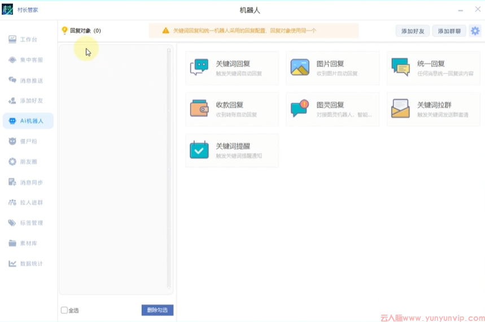Viewport: 485px width, 322px height.
Task: Open the 关键词拉群 envelope icon
Action: tap(400, 108)
